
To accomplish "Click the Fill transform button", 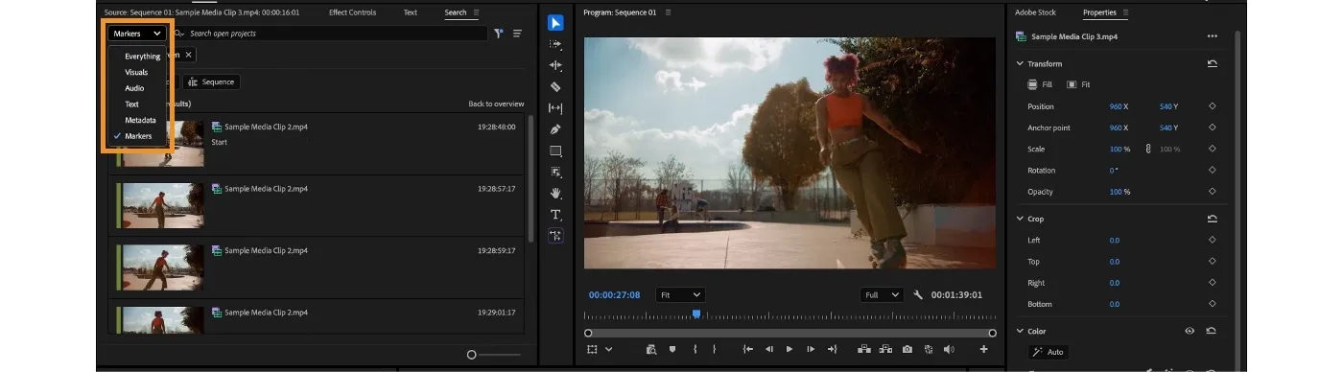I will tap(1040, 84).
